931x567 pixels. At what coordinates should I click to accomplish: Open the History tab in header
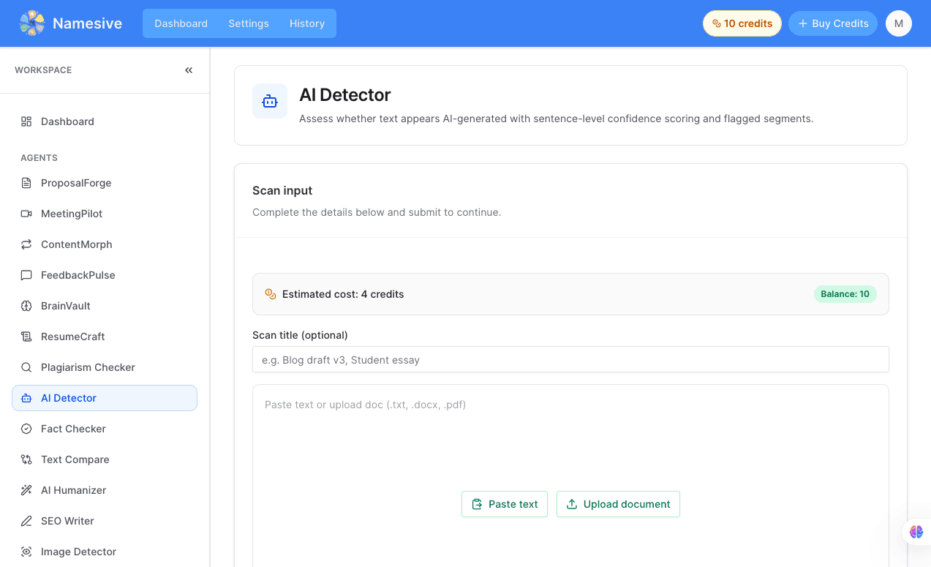pos(307,23)
